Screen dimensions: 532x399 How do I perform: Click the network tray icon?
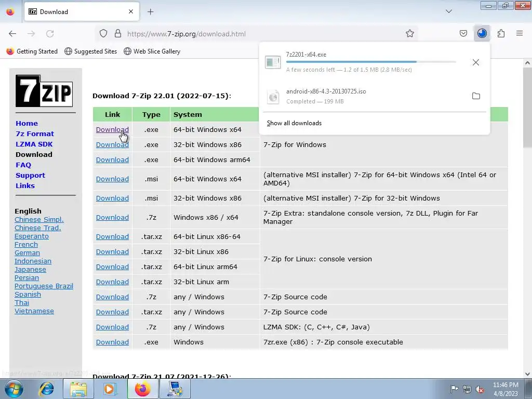tap(467, 389)
